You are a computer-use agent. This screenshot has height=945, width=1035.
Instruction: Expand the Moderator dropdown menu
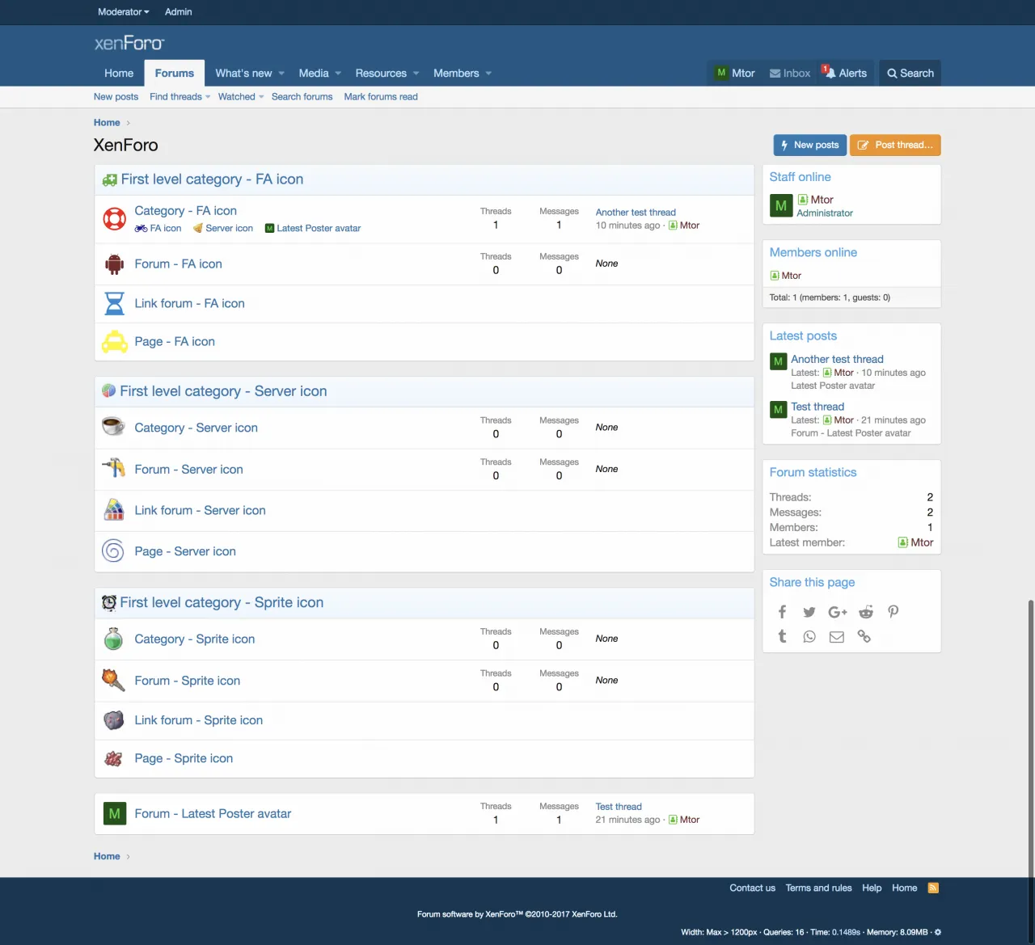tap(123, 12)
